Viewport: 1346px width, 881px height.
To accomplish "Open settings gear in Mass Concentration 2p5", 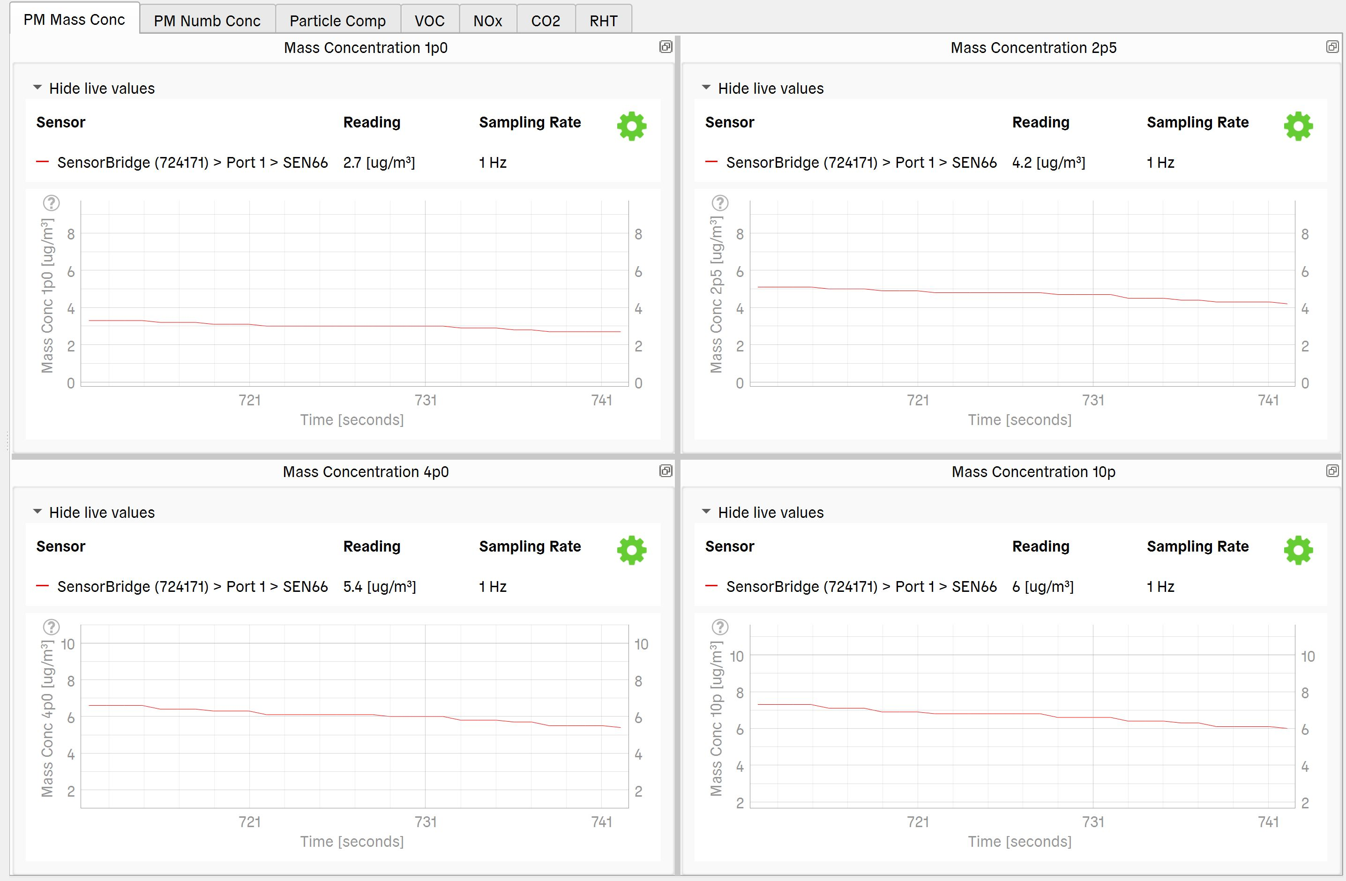I will click(x=1298, y=126).
